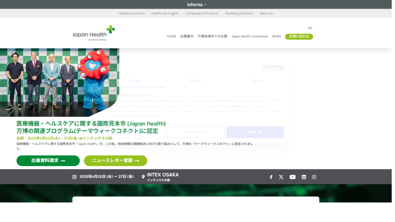
Task: Open the Facebook social icon
Action: pyautogui.click(x=271, y=177)
